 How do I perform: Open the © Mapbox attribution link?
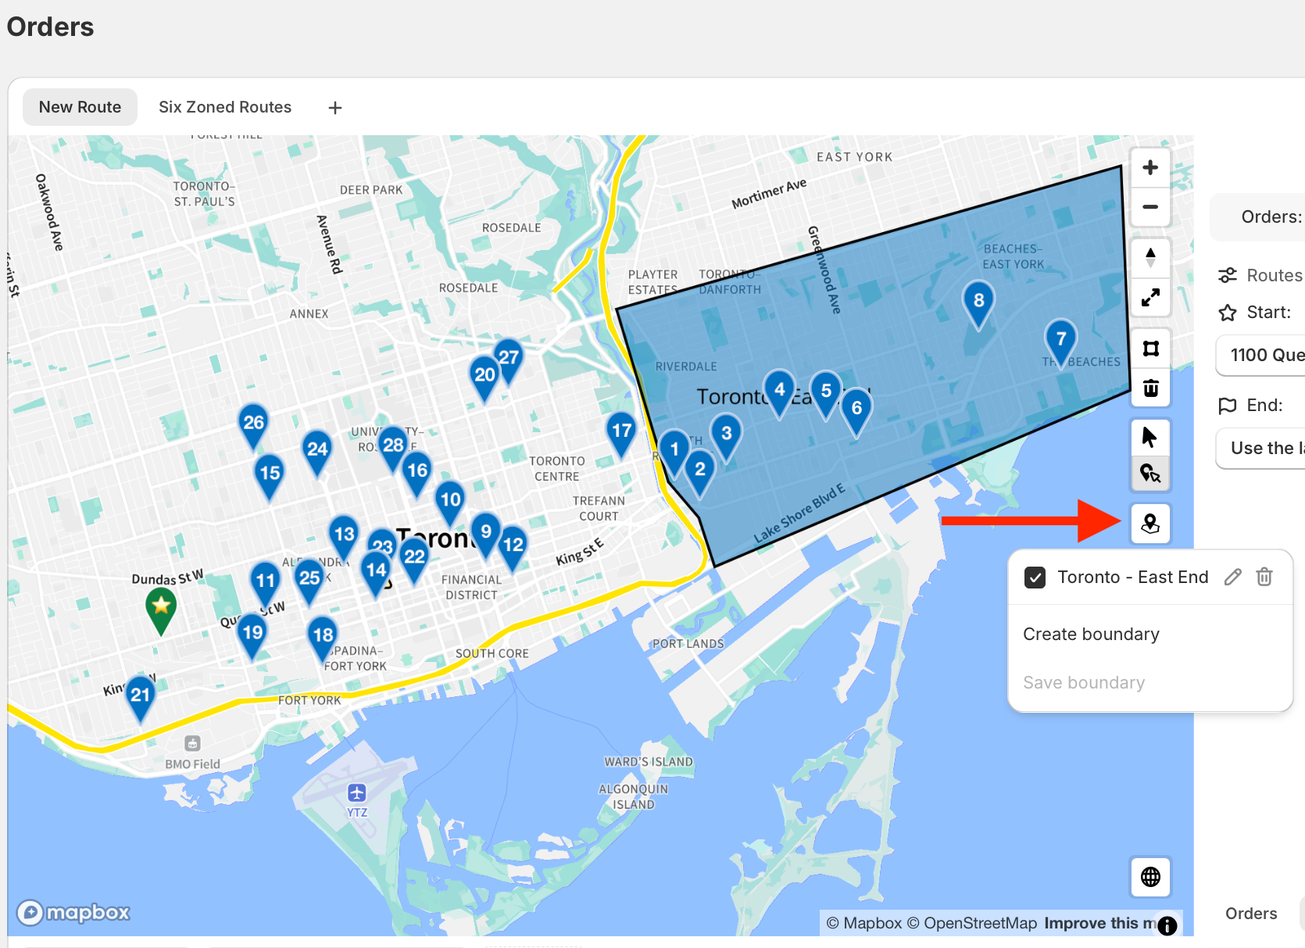pyautogui.click(x=864, y=923)
